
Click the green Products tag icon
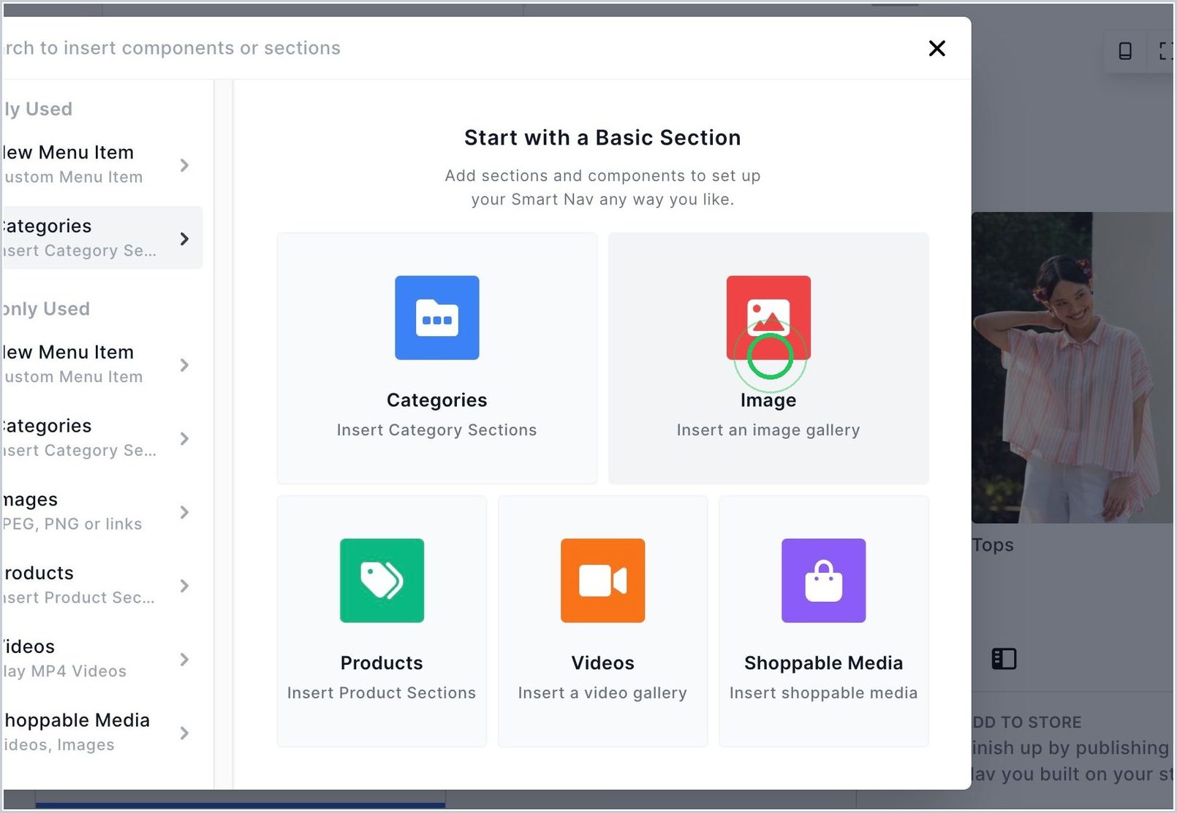coord(382,581)
